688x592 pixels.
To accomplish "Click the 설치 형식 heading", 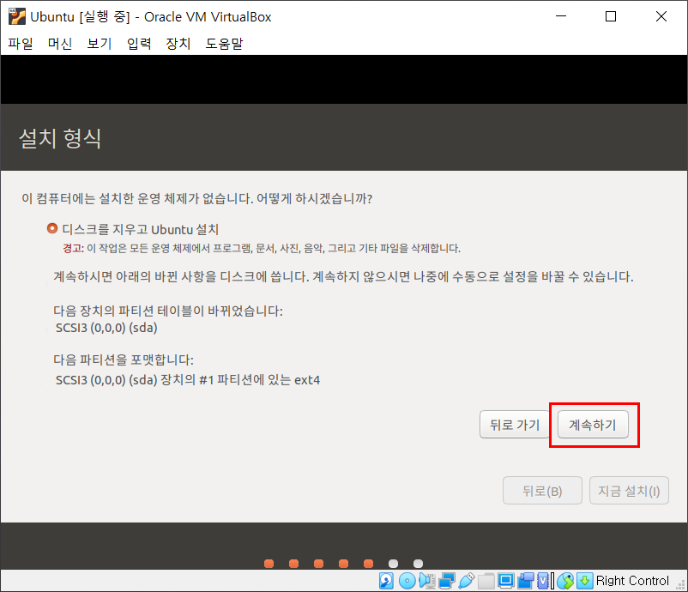I will [x=60, y=138].
